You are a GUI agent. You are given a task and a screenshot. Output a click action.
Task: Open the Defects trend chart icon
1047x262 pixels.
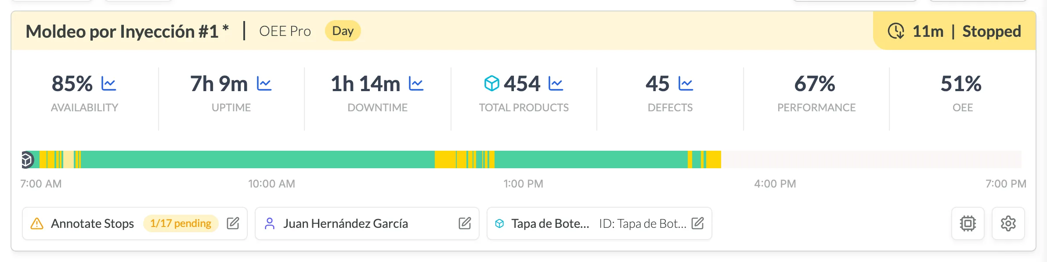click(686, 84)
